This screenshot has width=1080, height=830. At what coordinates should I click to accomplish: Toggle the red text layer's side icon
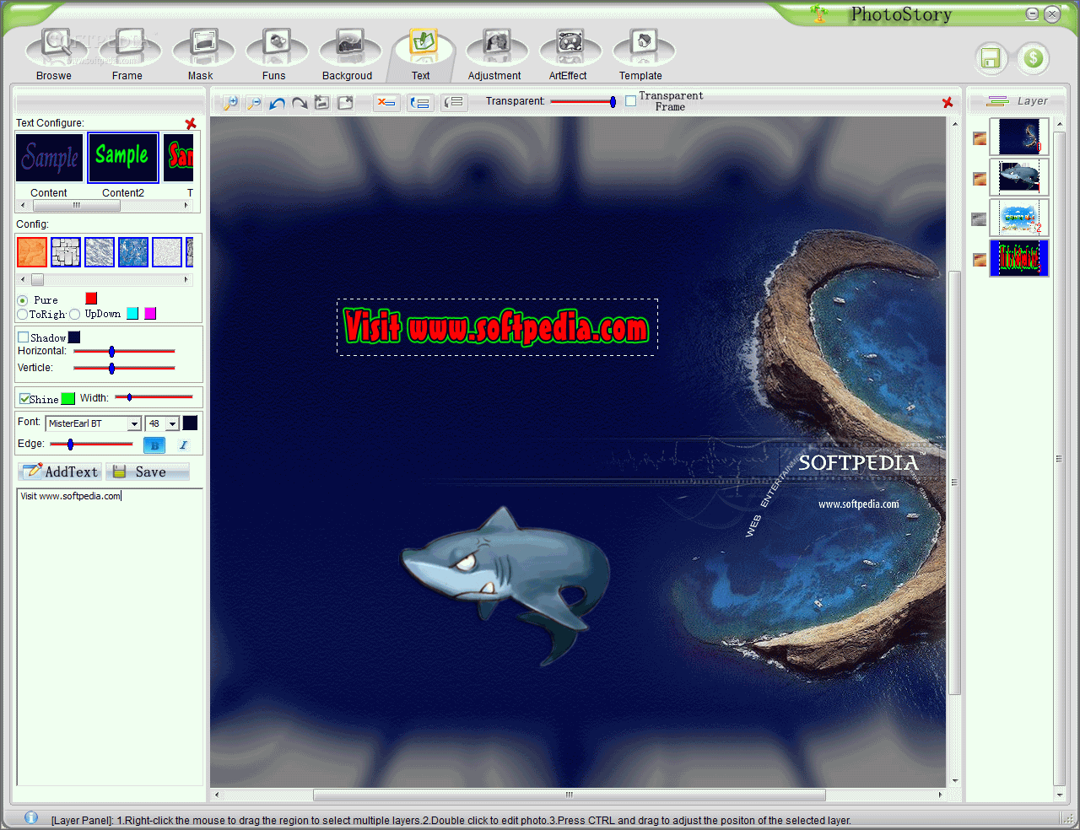(x=980, y=260)
